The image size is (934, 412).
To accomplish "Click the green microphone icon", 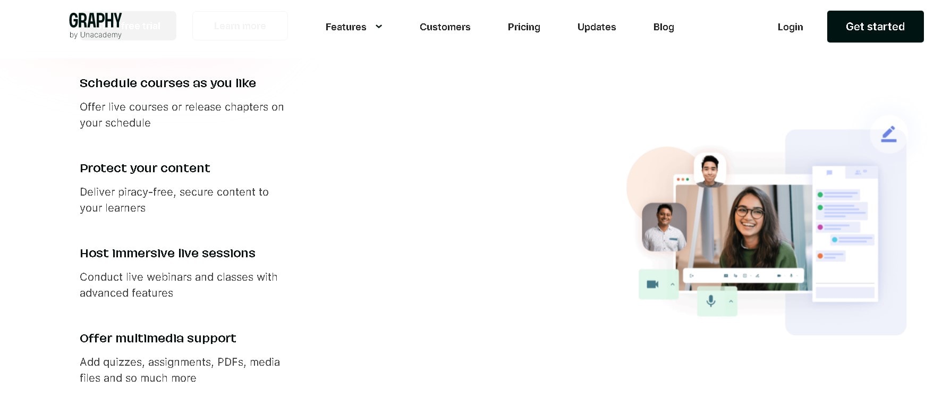I will point(711,301).
